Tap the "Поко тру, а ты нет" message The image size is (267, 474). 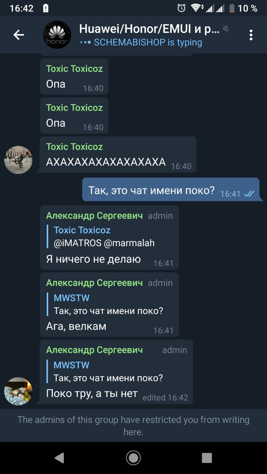pos(116,372)
